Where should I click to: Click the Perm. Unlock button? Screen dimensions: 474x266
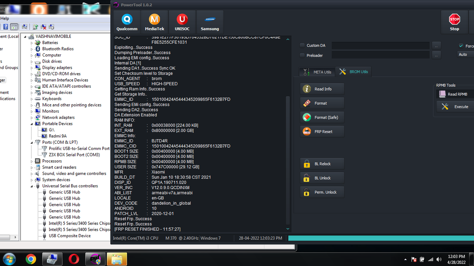[322, 192]
